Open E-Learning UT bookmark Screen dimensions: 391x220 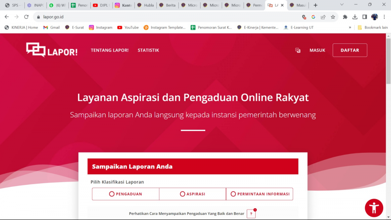(298, 27)
